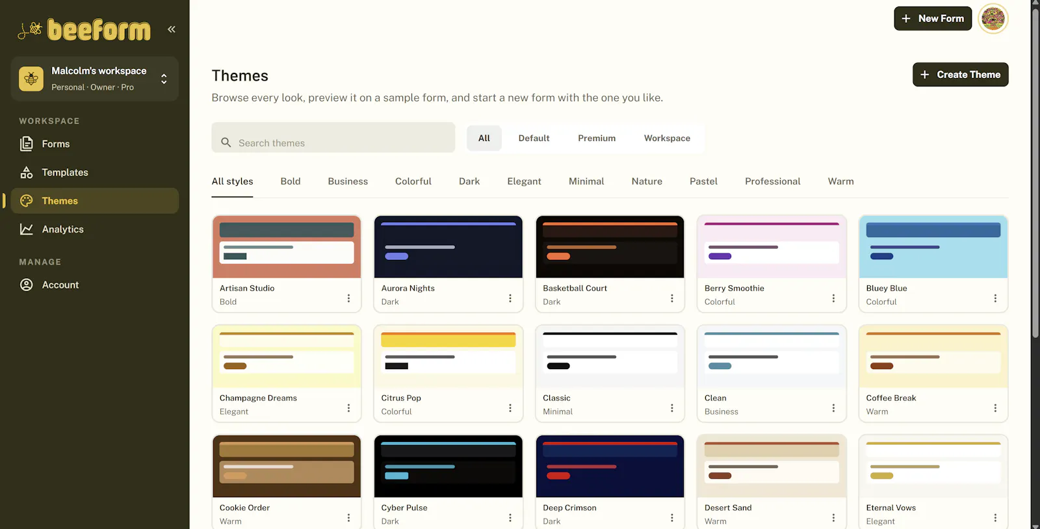Switch to the Elegant style tab
Viewport: 1040px width, 529px height.
524,181
